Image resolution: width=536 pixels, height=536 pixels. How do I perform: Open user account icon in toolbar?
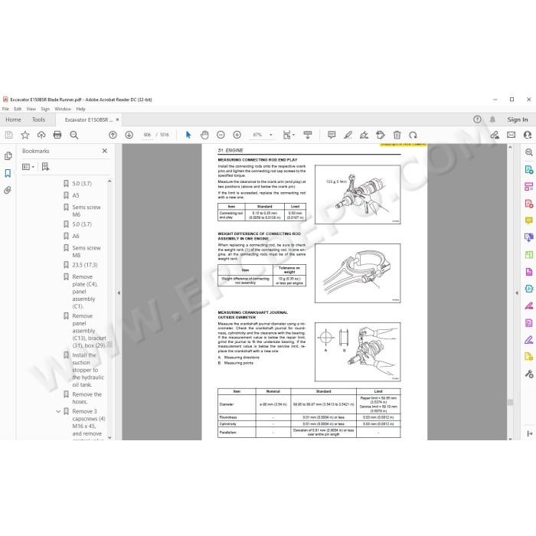528,135
